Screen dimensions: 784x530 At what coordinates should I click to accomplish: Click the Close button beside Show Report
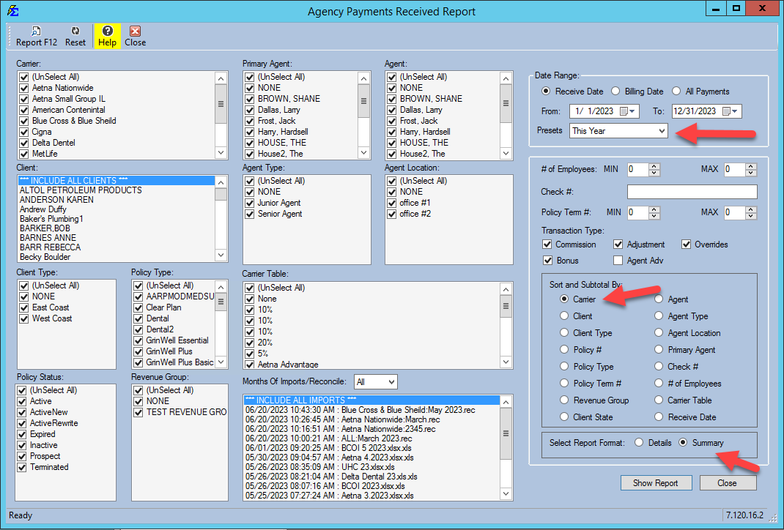click(727, 483)
